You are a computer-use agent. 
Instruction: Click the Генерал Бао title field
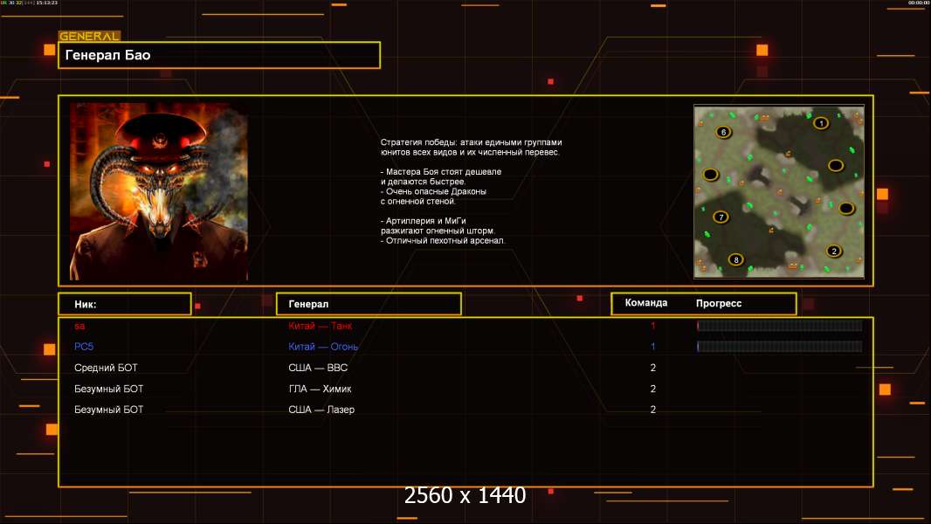(x=218, y=55)
